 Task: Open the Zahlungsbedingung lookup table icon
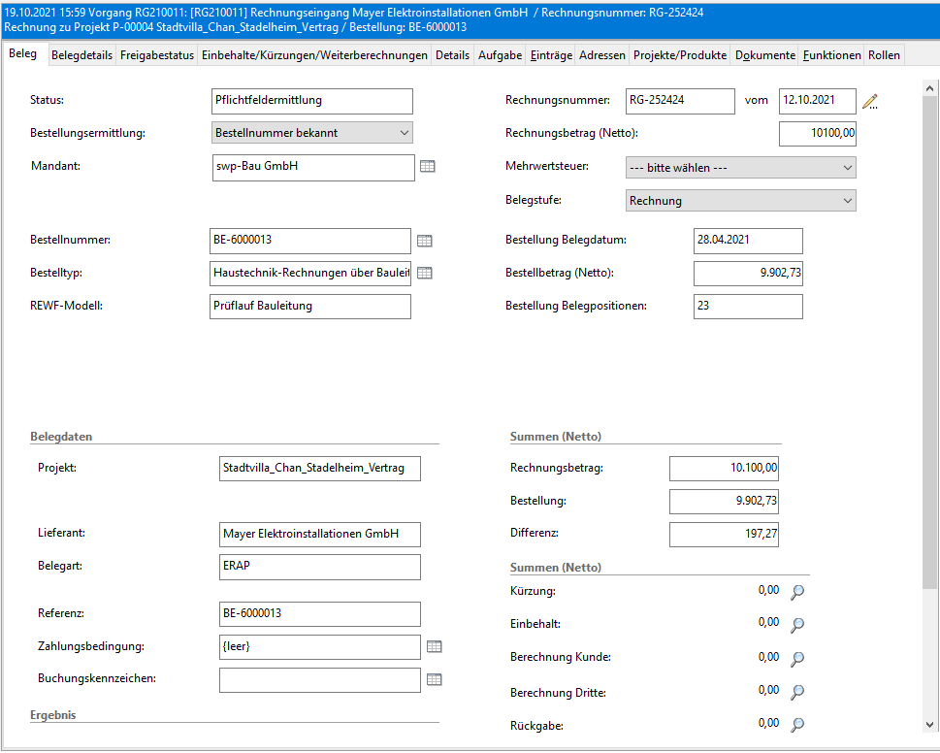coord(434,646)
